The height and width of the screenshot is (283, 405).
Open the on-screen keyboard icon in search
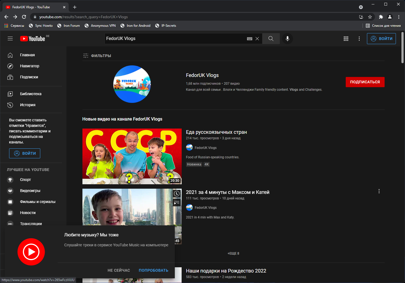coord(250,39)
